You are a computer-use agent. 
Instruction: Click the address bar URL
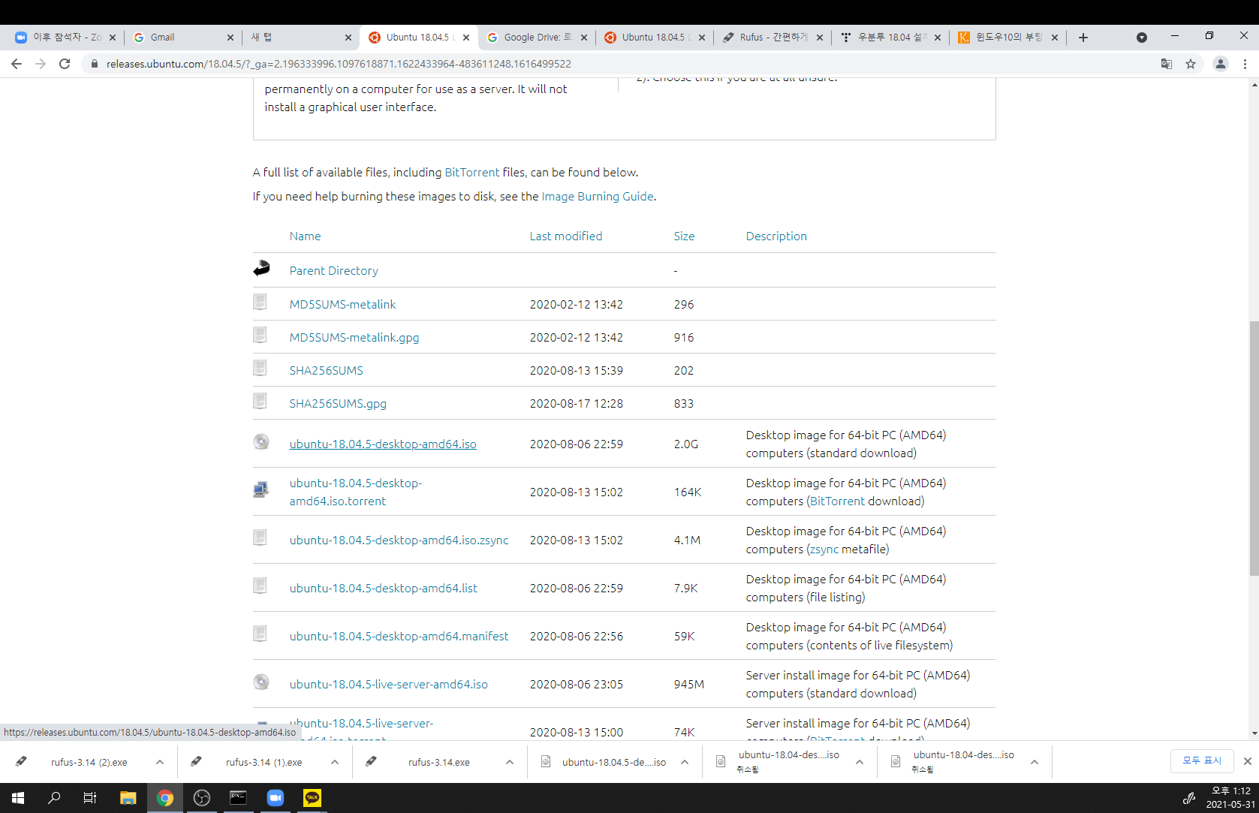[x=339, y=64]
